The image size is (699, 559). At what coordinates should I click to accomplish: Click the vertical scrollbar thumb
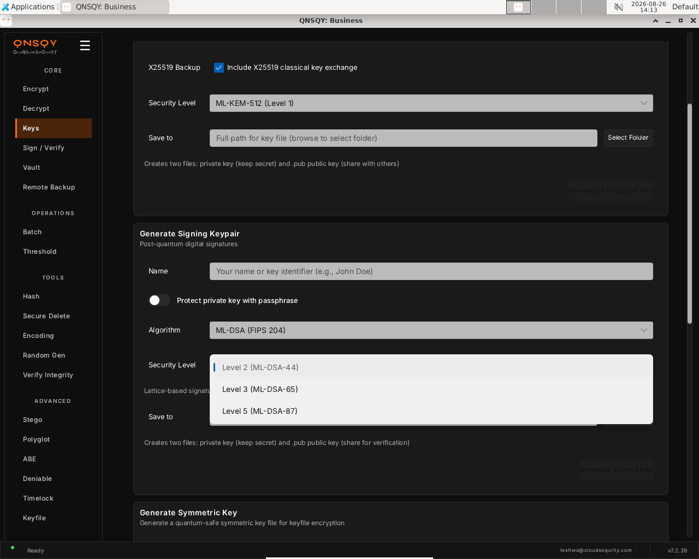(x=689, y=213)
